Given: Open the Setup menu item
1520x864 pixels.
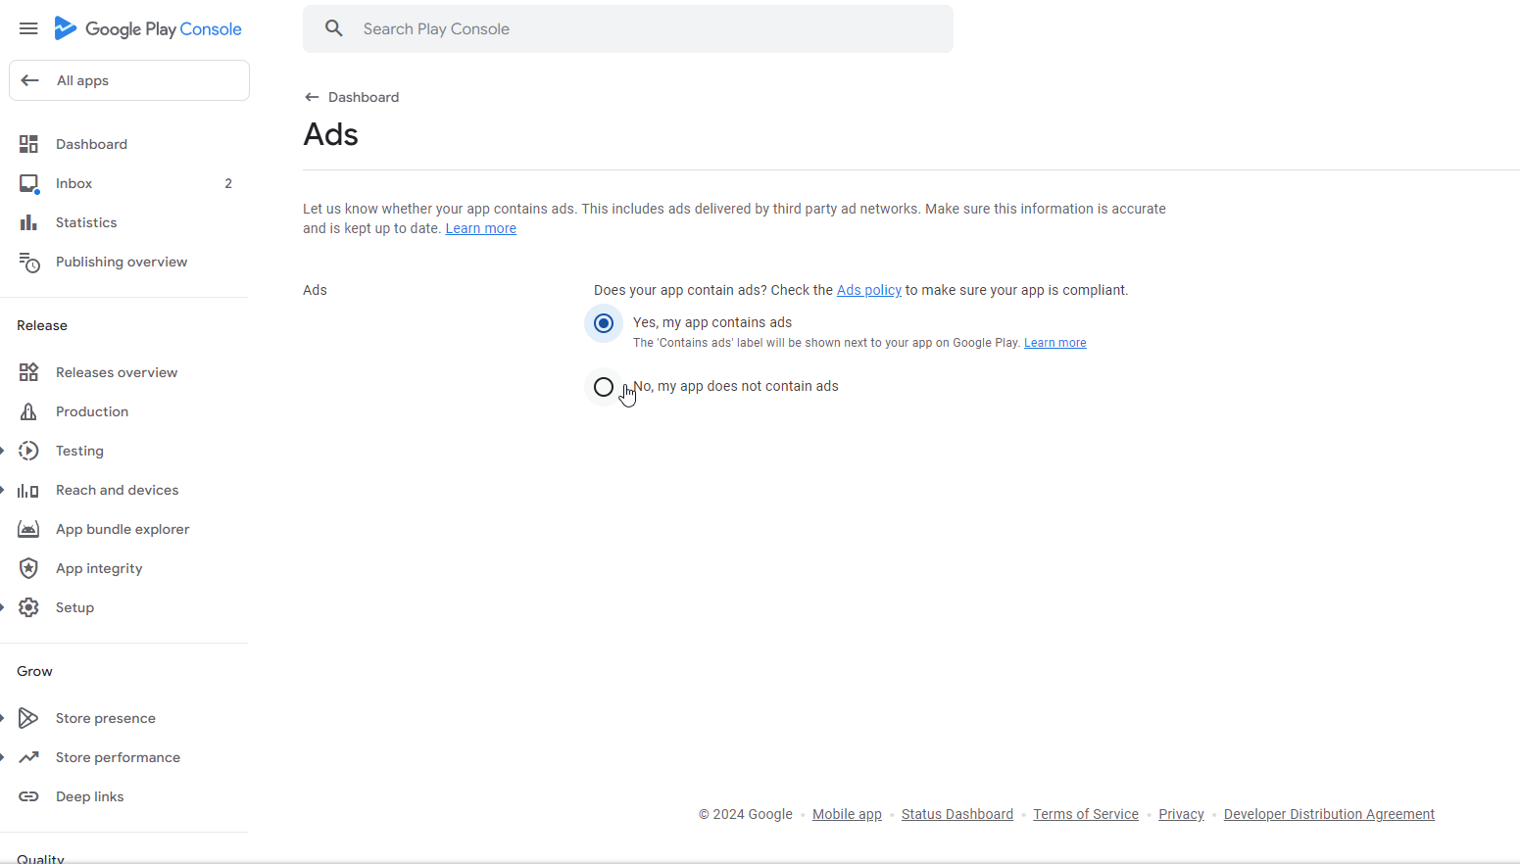Looking at the screenshot, I should pyautogui.click(x=74, y=607).
